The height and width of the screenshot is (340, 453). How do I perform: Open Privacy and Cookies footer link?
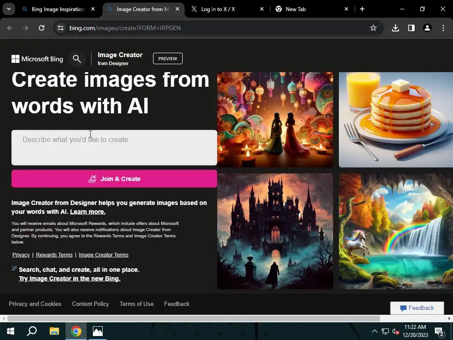pyautogui.click(x=35, y=304)
